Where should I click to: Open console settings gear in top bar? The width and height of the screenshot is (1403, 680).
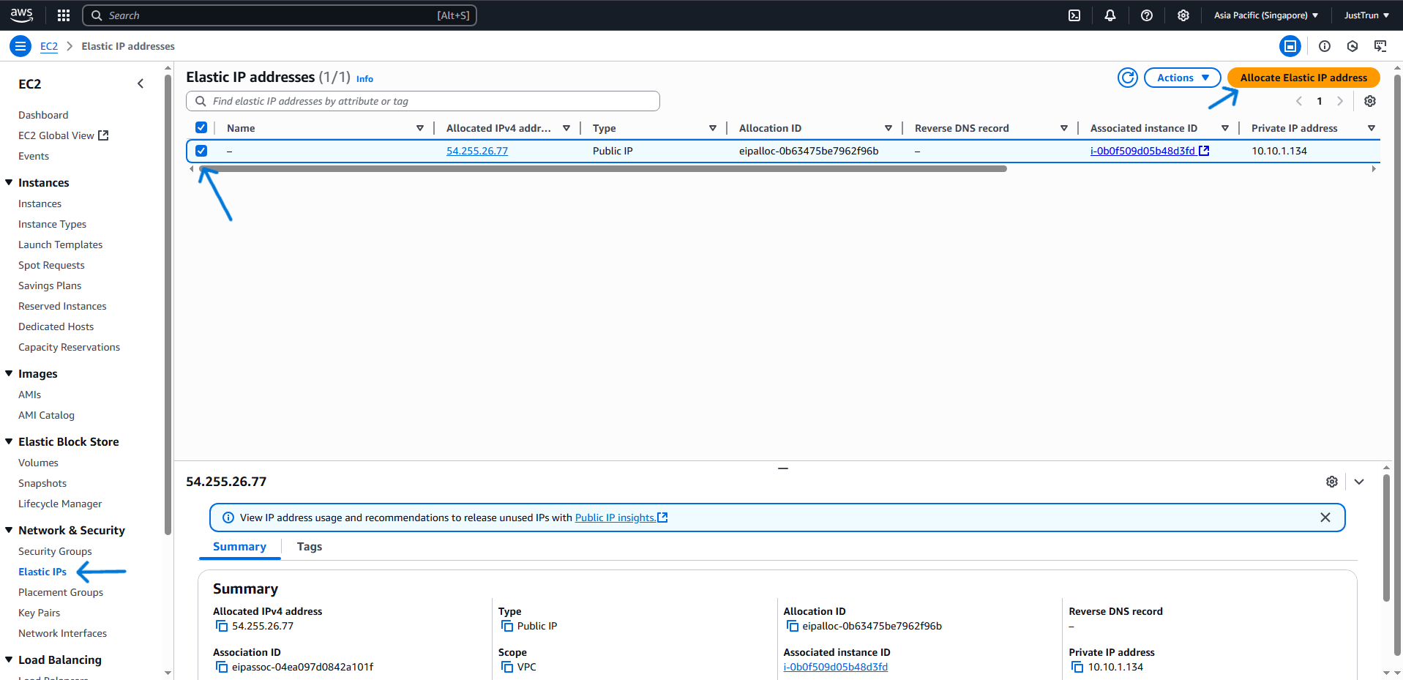coord(1183,15)
